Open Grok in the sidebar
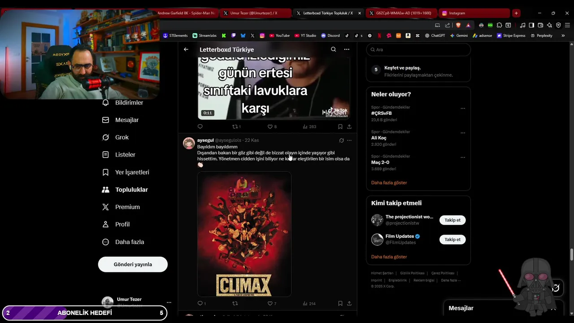The height and width of the screenshot is (323, 574). pos(115,137)
